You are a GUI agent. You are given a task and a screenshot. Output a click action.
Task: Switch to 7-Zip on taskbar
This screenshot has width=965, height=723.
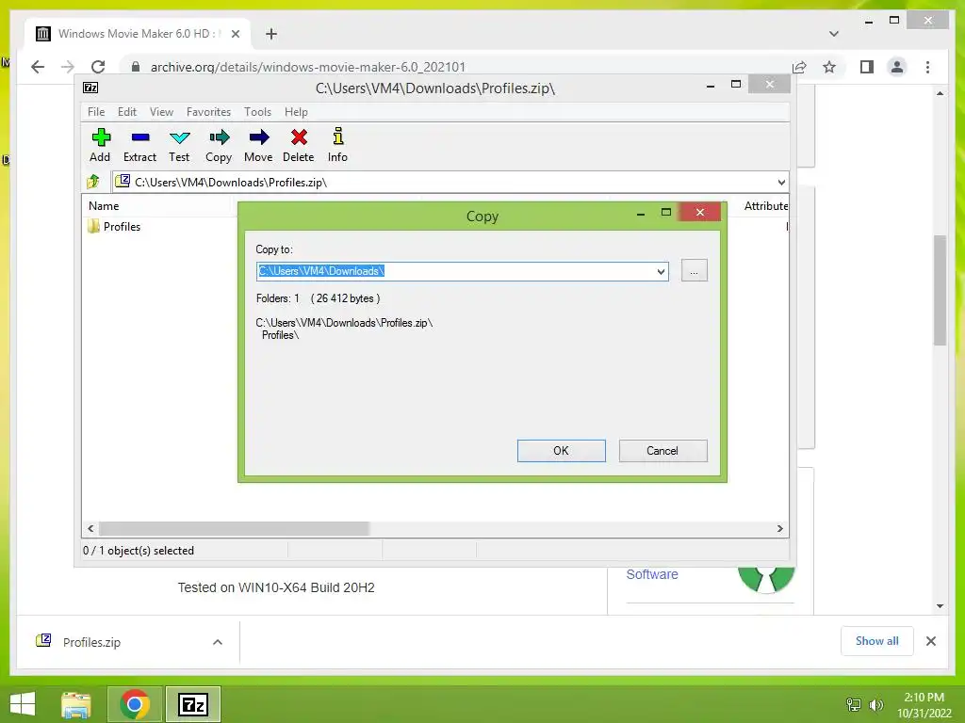coord(192,704)
